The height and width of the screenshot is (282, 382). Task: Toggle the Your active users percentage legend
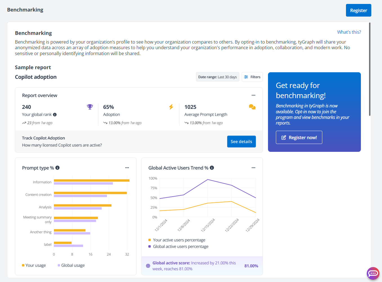click(179, 240)
